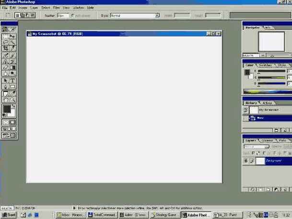Screen dimensions: 292x219
Task: Click the foreground color swatch in toolbox
Action: pyautogui.click(x=6, y=109)
